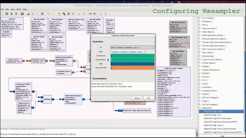Click the Fractional BW input field
The width and height of the screenshot is (246, 138).
pos(132,68)
